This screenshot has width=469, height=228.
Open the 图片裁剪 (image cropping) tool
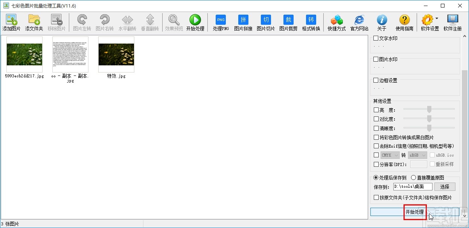pos(288,20)
